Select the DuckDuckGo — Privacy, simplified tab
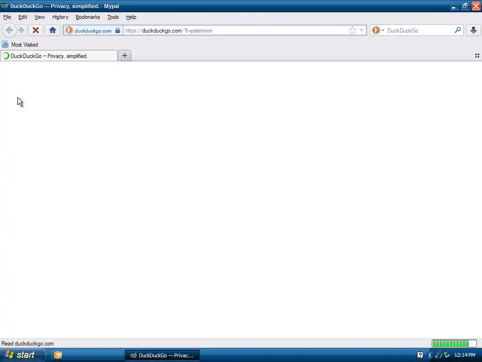482x362 pixels. click(x=59, y=56)
